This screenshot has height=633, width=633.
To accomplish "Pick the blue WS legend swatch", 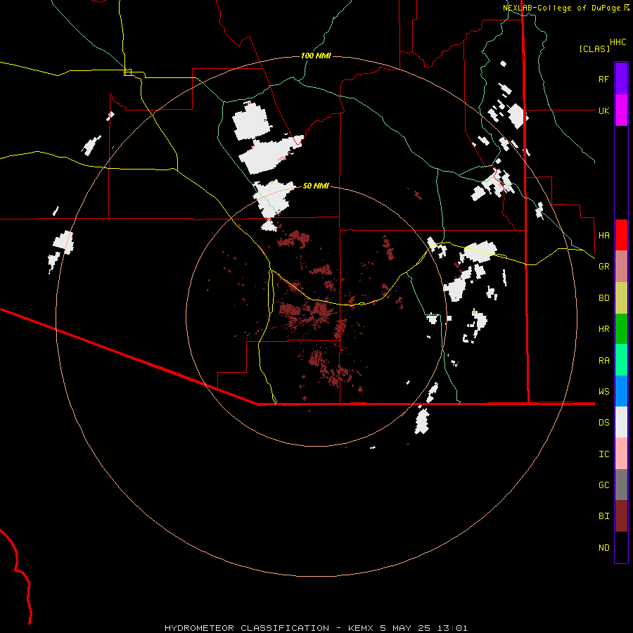I will click(x=621, y=391).
